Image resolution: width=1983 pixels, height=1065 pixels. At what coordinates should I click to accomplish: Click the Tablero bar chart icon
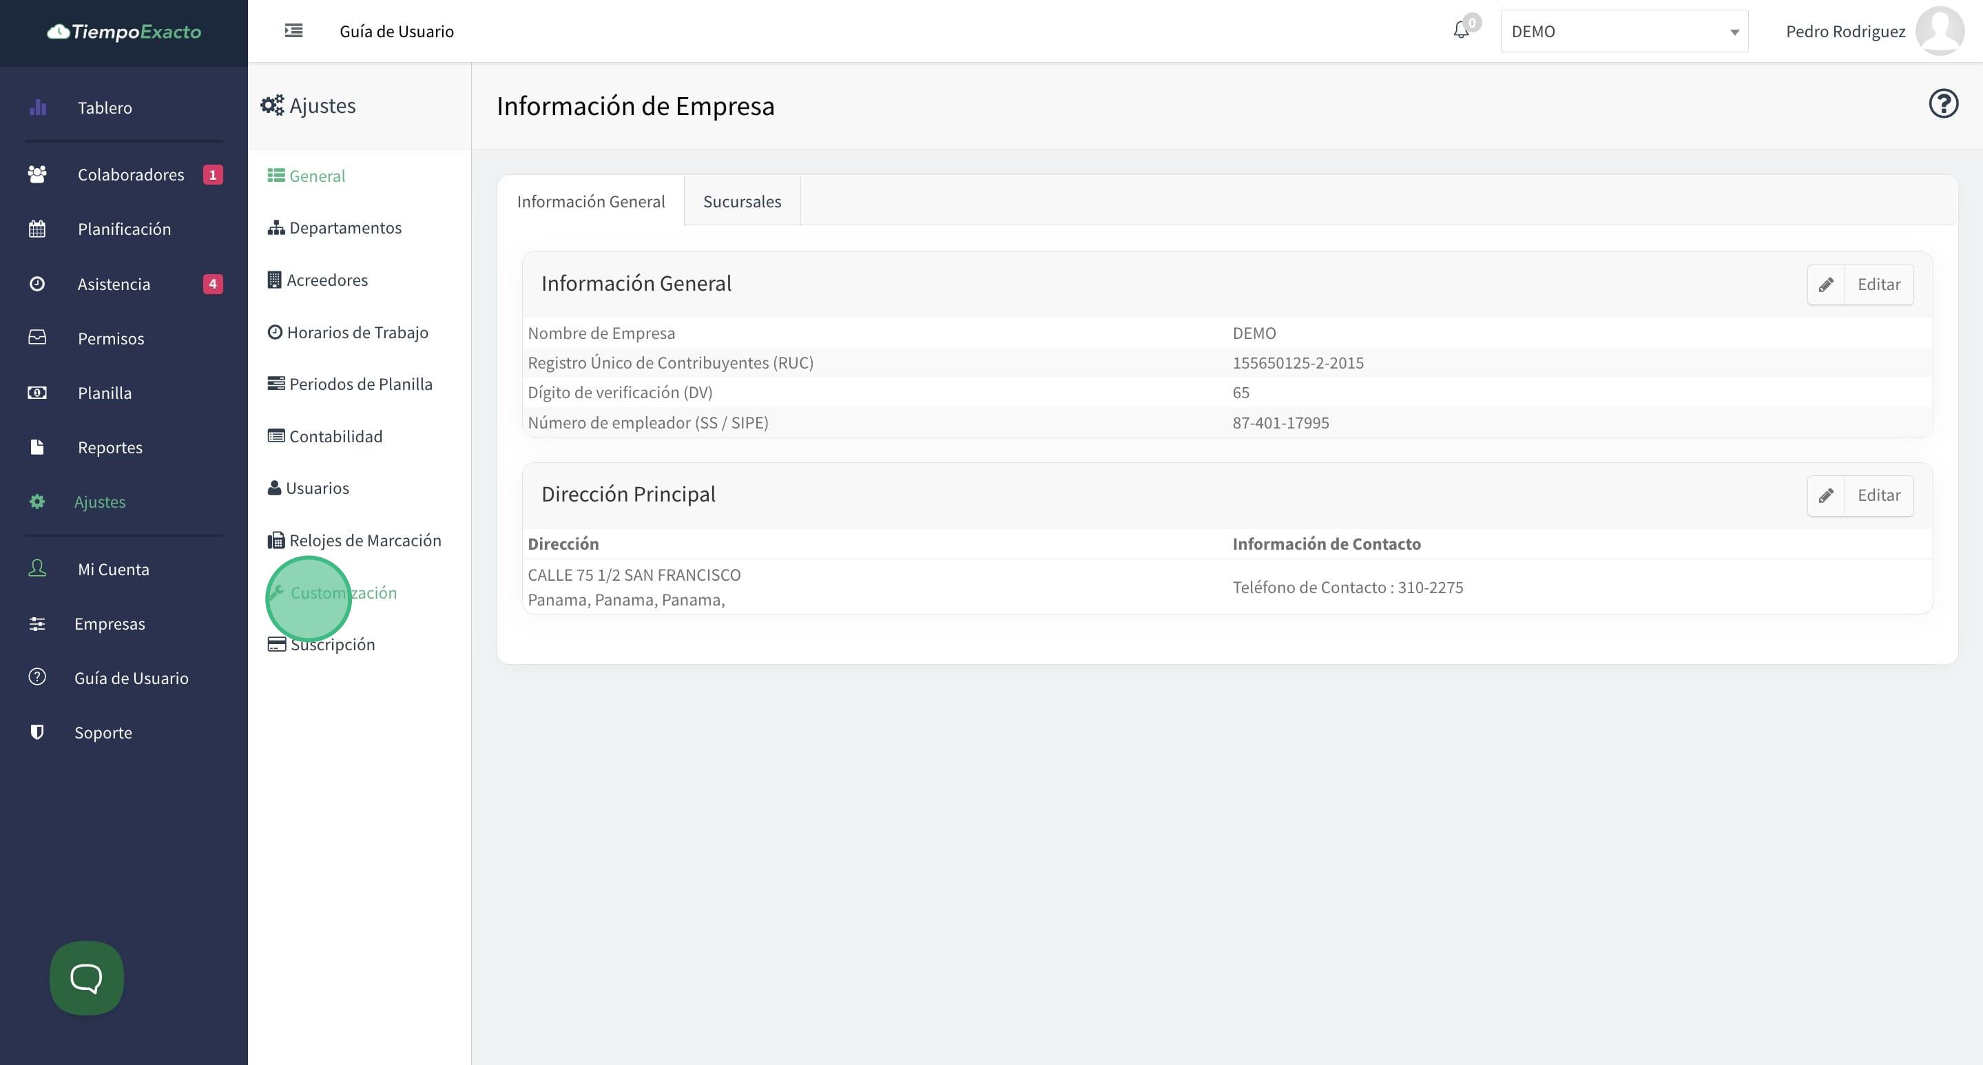pyautogui.click(x=38, y=108)
